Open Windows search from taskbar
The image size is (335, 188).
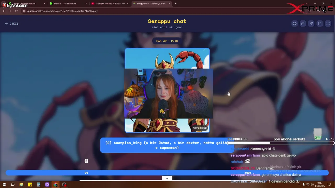pos(13,185)
